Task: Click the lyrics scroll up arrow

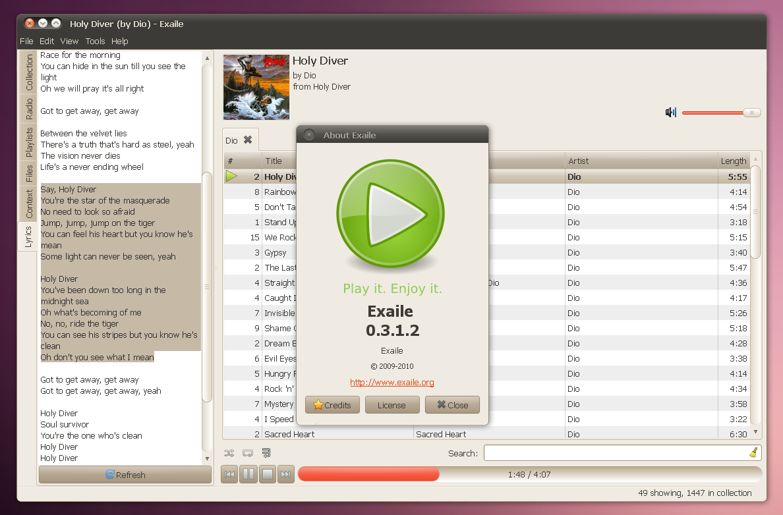Action: click(207, 58)
